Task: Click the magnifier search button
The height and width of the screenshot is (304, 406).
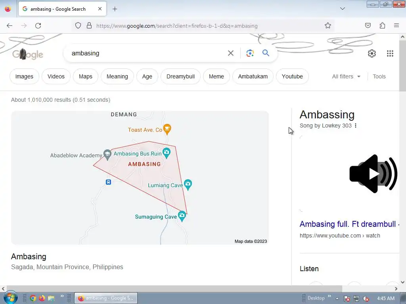Action: 266,53
